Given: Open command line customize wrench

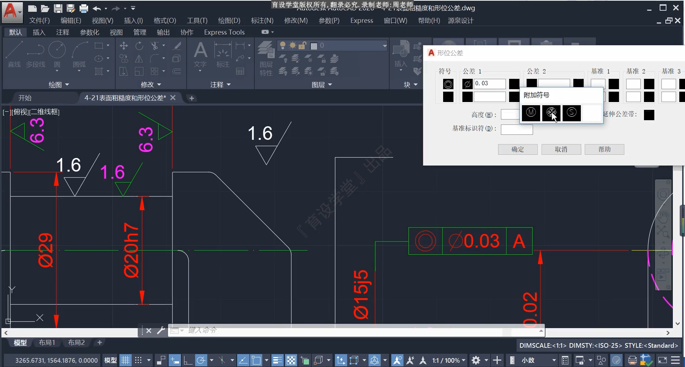Looking at the screenshot, I should click(x=161, y=331).
